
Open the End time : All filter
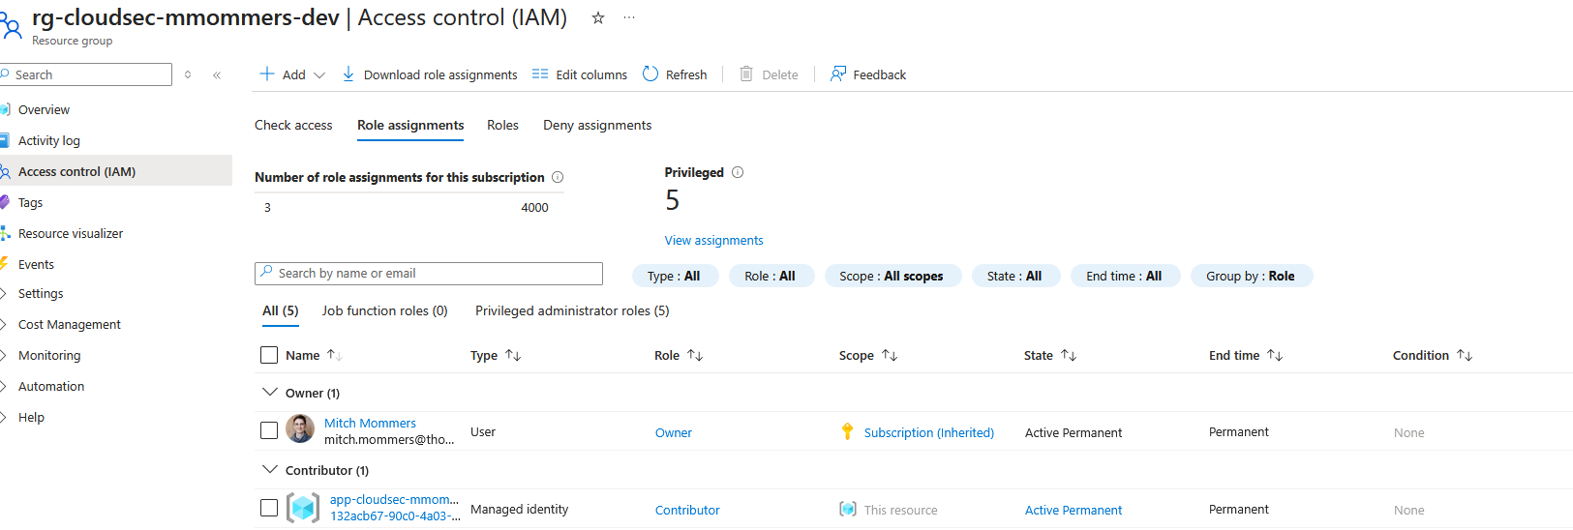tap(1125, 276)
